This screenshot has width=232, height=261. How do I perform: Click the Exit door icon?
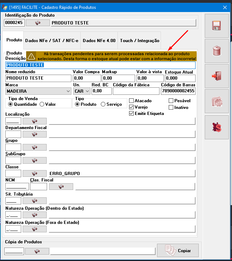click(x=216, y=76)
